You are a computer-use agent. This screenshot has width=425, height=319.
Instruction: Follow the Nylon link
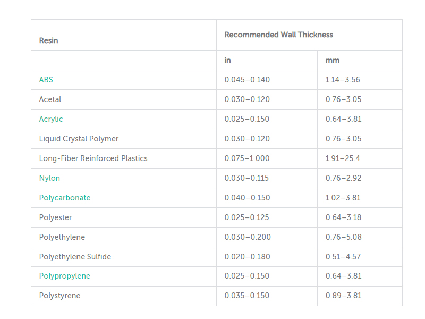click(x=49, y=178)
